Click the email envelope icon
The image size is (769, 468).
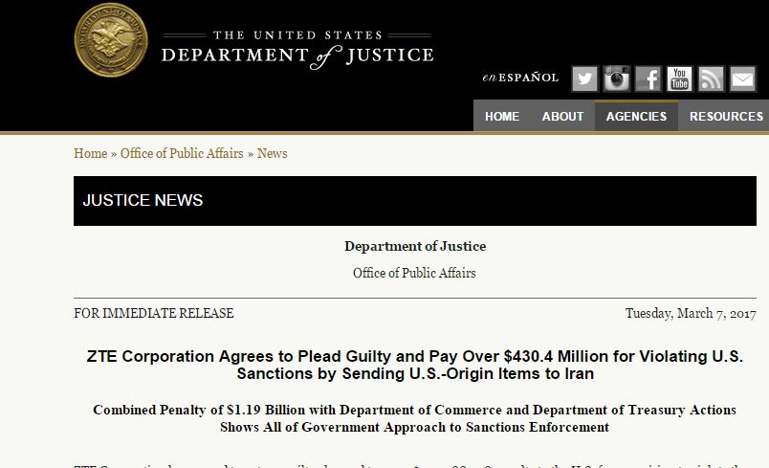tap(743, 78)
